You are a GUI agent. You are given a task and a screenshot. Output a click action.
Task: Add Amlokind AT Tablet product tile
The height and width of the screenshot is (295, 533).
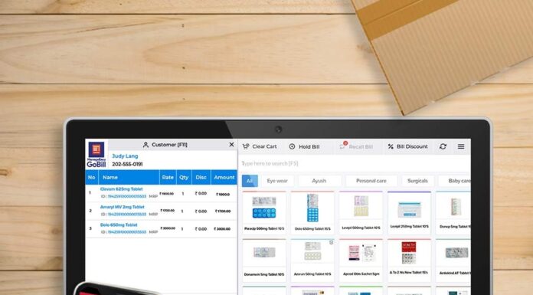[x=453, y=261]
